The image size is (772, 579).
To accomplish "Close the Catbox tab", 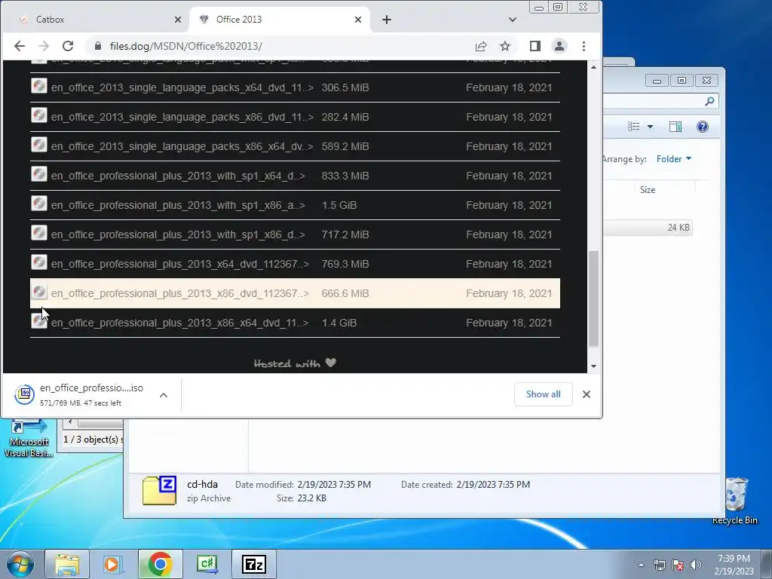I will (x=178, y=20).
